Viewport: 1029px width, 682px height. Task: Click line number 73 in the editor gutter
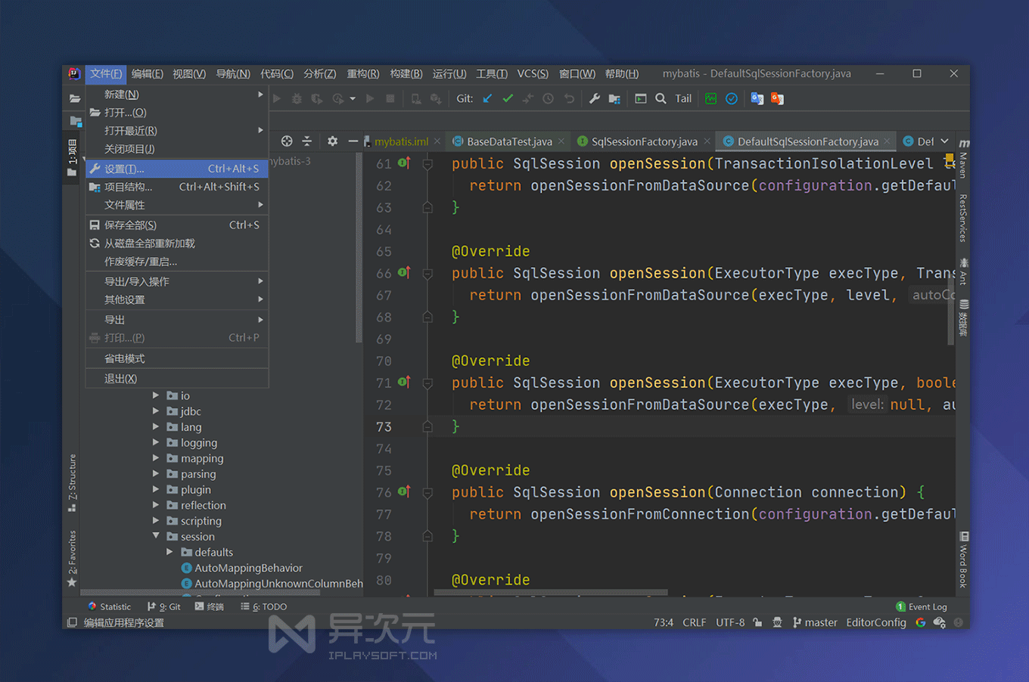pos(384,426)
